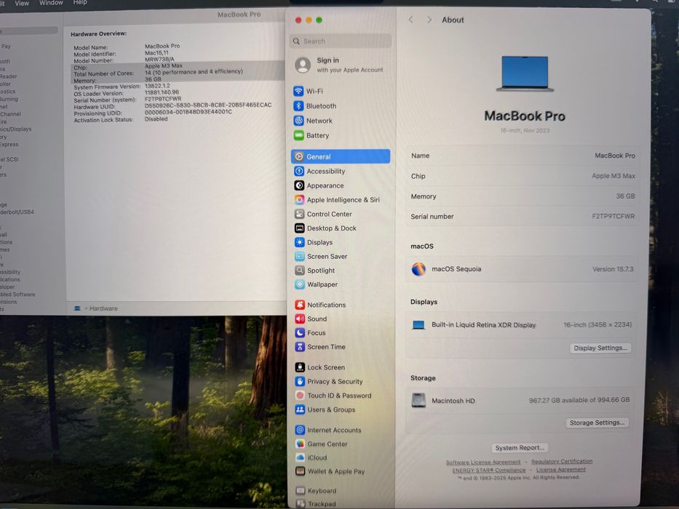This screenshot has width=679, height=509.
Task: Click the MacBook Pro name row value
Action: coord(614,156)
